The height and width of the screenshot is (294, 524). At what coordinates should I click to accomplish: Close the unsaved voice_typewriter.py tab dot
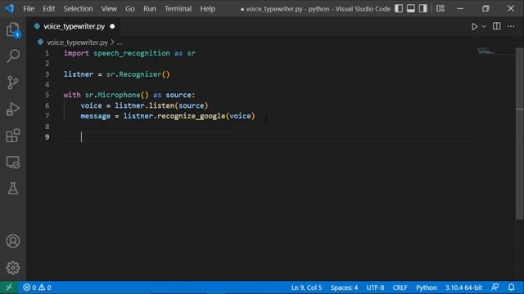pyautogui.click(x=112, y=26)
